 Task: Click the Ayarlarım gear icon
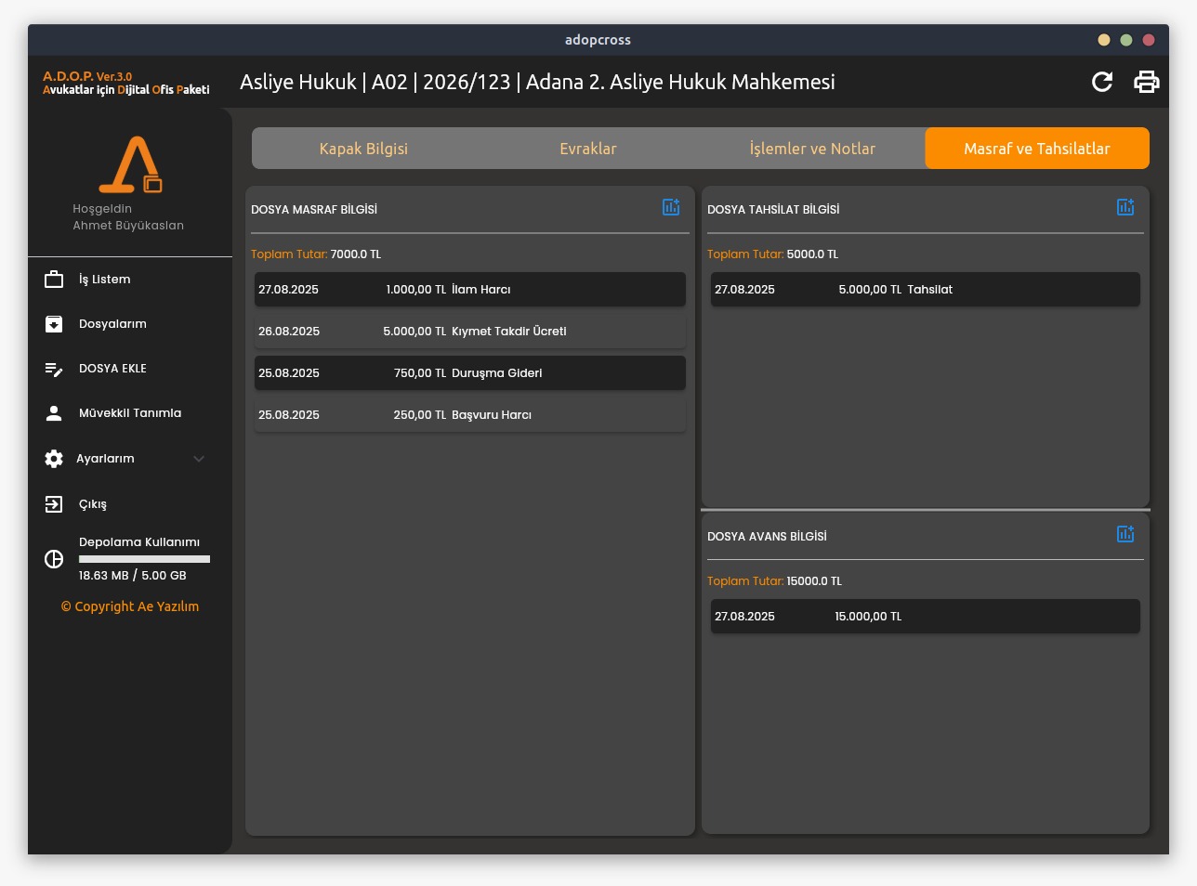[x=54, y=459]
